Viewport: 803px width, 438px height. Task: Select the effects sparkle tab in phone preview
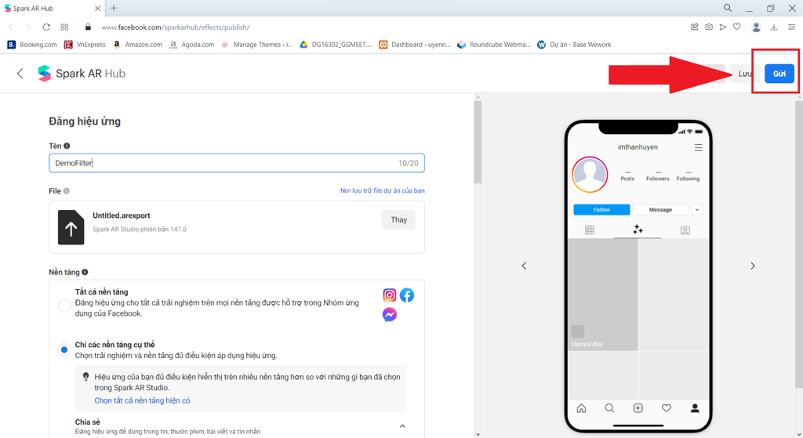(638, 230)
